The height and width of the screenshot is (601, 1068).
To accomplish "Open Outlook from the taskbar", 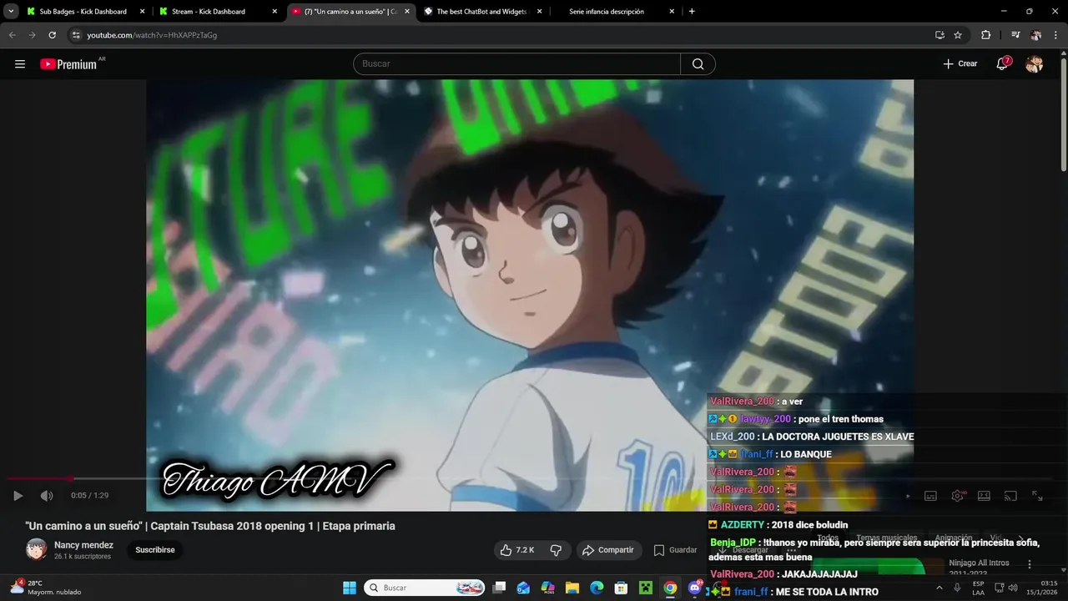I will [523, 588].
